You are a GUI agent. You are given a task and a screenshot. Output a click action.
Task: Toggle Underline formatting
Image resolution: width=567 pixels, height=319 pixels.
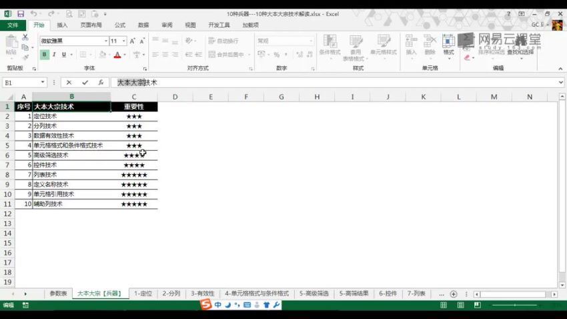tap(63, 55)
